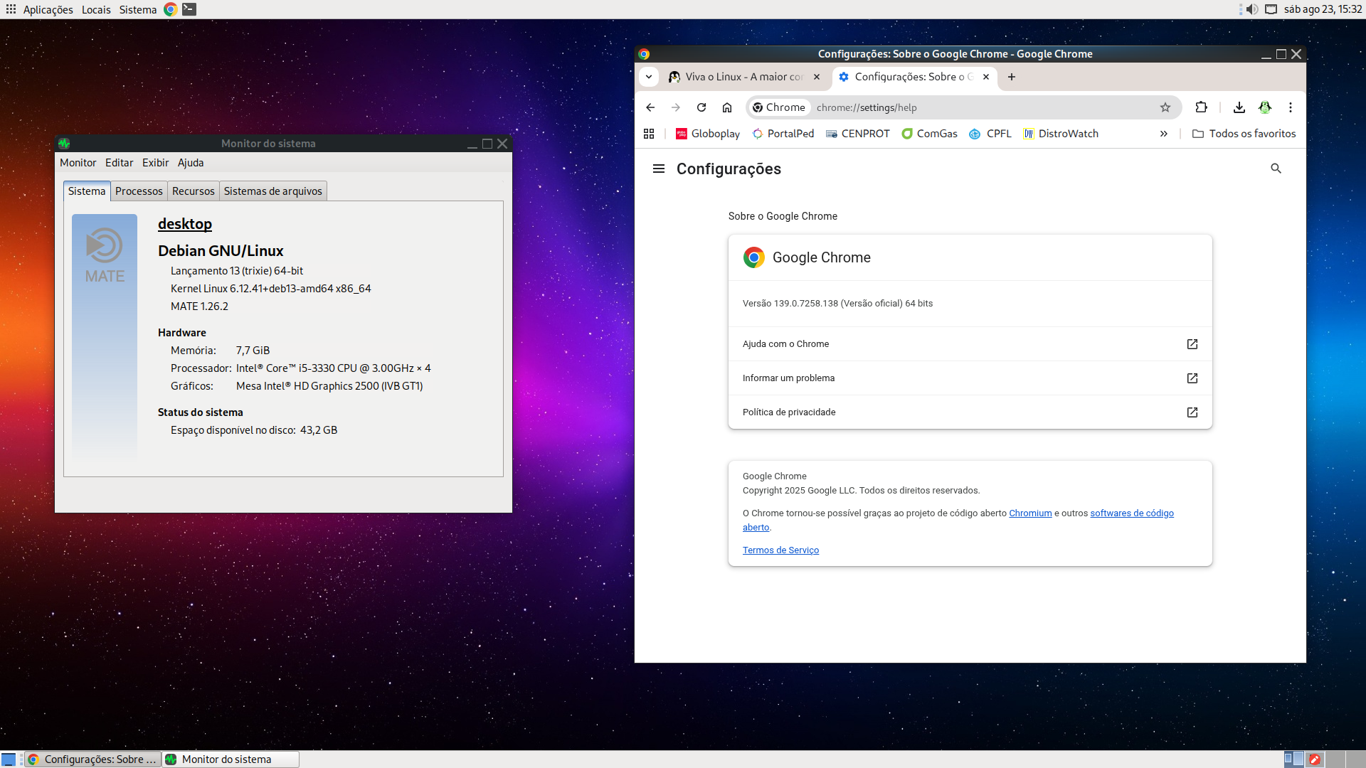This screenshot has height=768, width=1366.
Task: Click the volume speaker icon in the tray
Action: tap(1252, 9)
